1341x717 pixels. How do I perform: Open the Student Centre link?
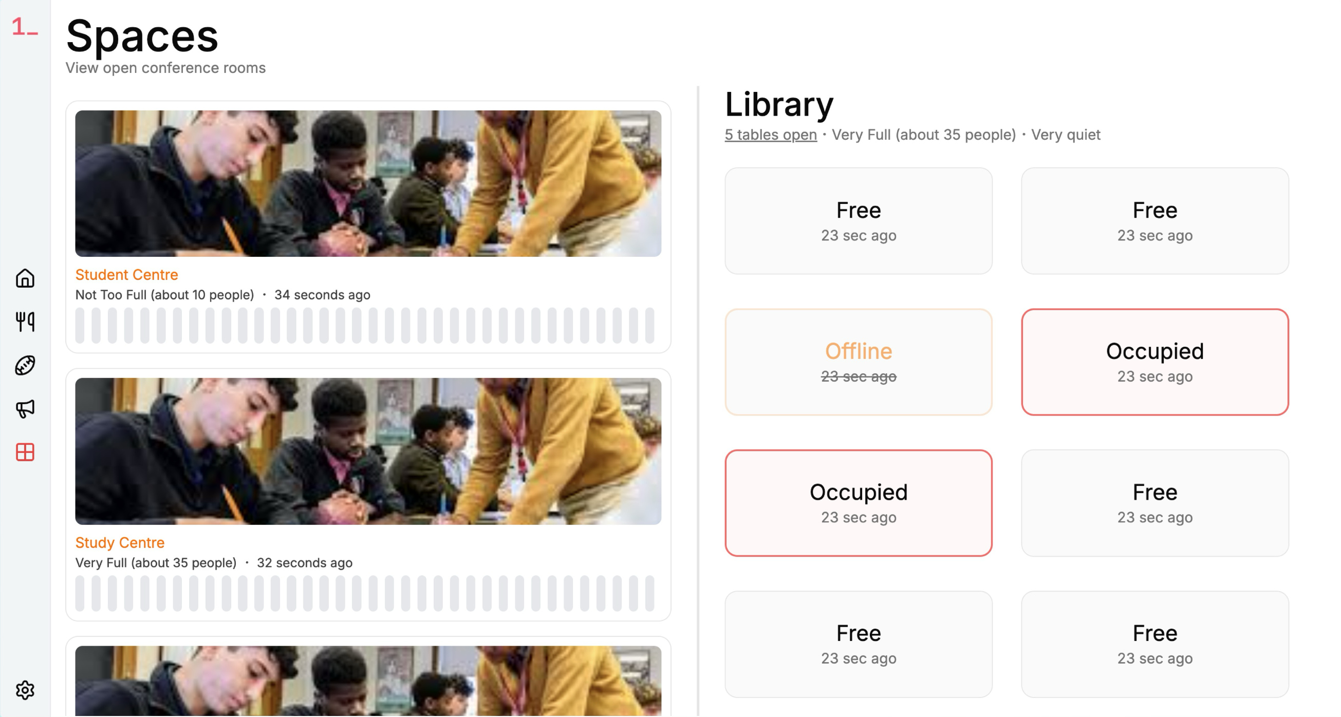[x=126, y=274]
